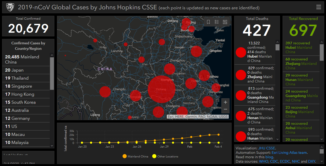The width and height of the screenshot is (326, 166).
Task: Select the last Mainland China point on Feb 4
Action: 219,135
